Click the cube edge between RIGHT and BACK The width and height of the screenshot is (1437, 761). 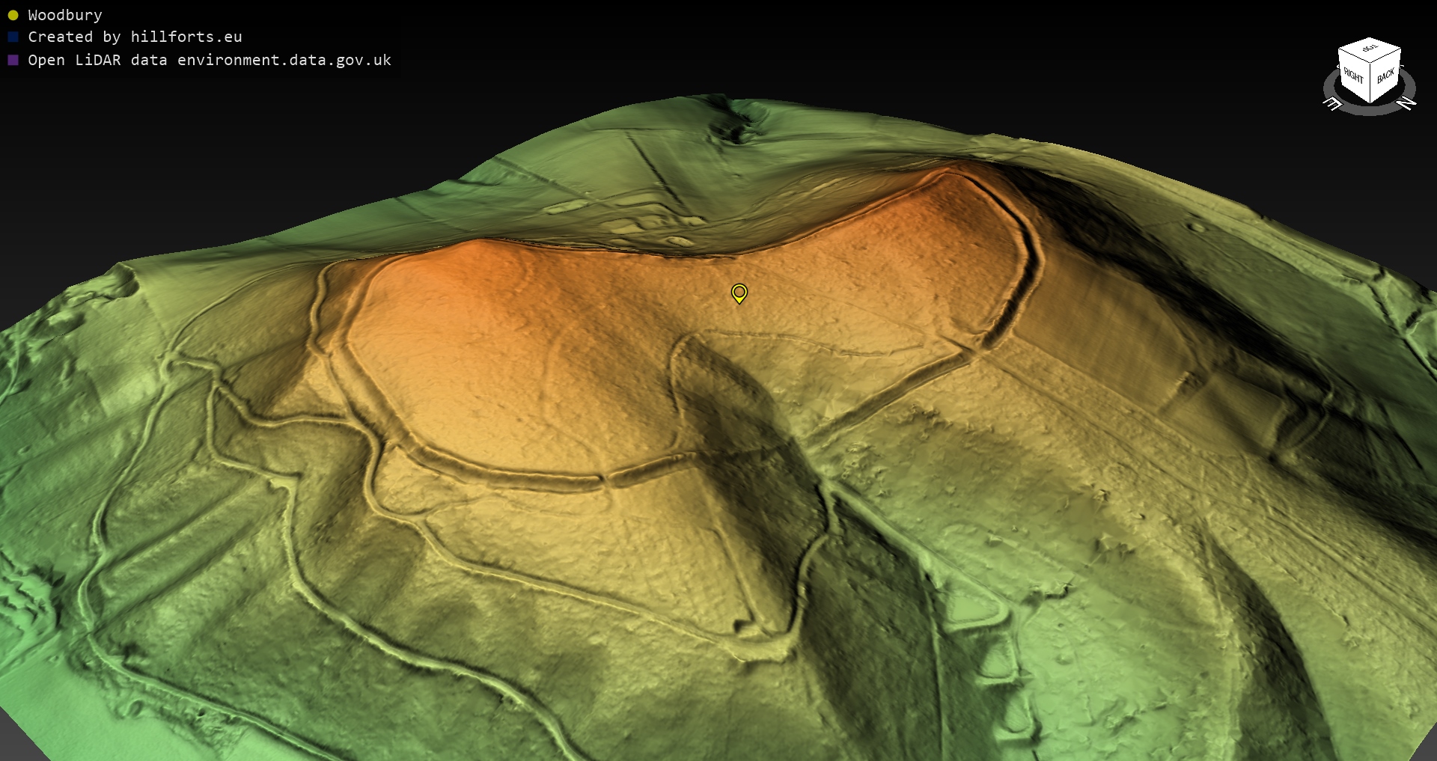point(1370,82)
